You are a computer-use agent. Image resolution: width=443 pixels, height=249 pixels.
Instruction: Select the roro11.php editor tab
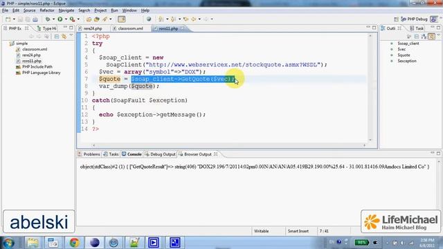coord(168,28)
